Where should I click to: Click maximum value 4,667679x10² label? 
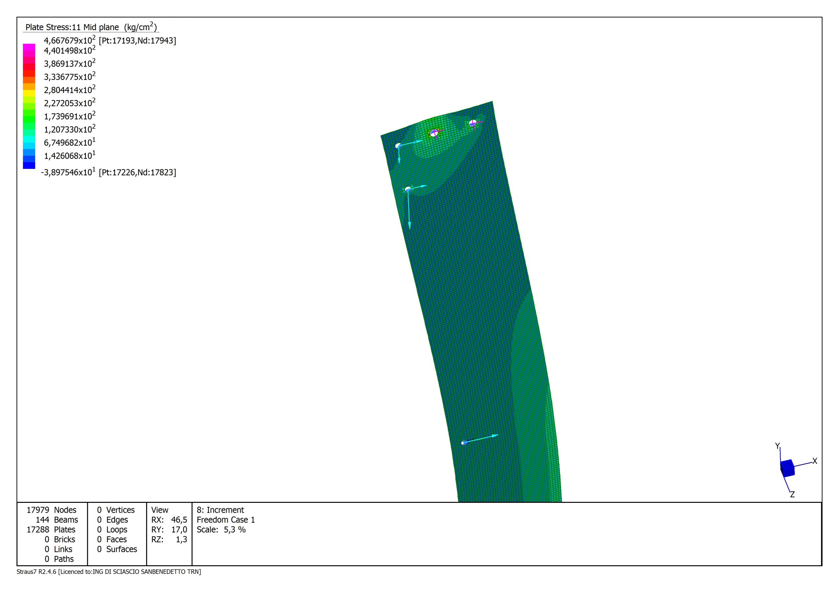[x=70, y=40]
